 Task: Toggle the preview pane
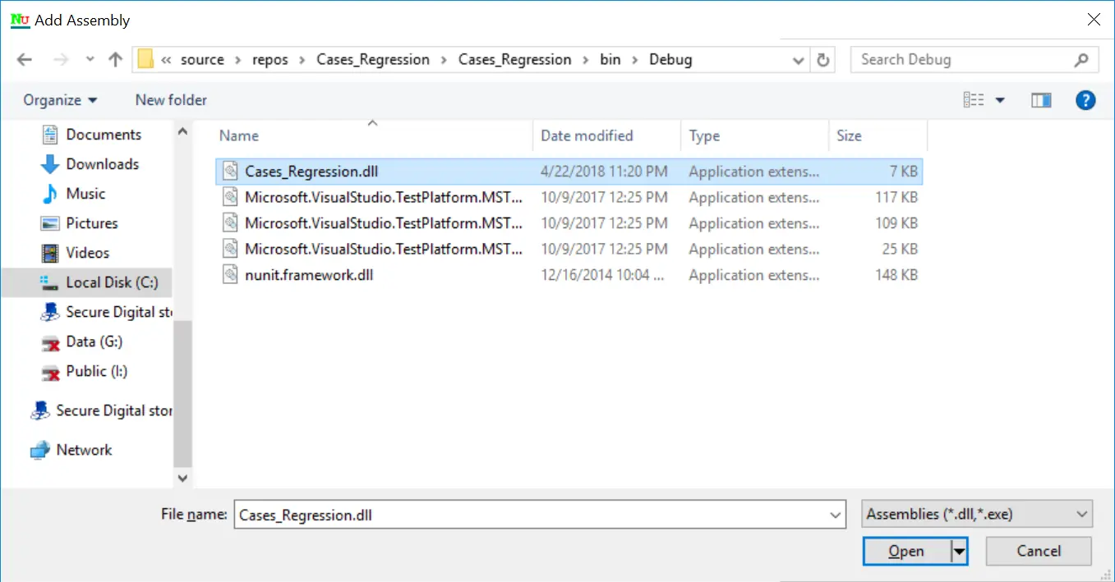[x=1040, y=99]
